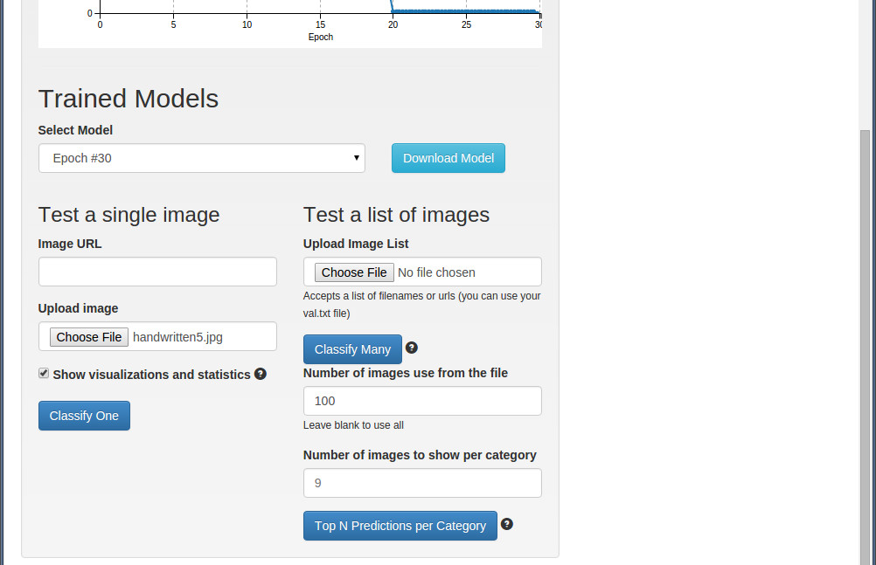Click the Download Model button

tap(448, 158)
